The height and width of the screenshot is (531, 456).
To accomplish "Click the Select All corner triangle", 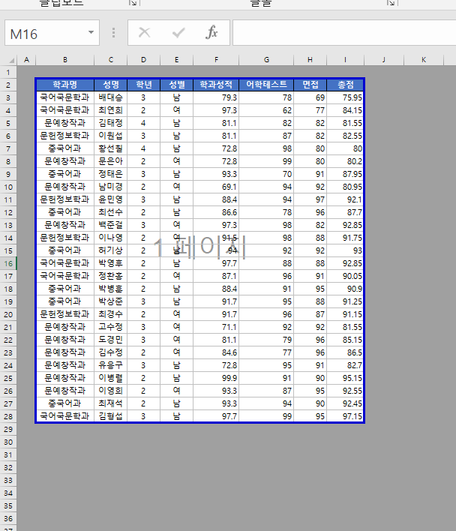I will [10, 60].
